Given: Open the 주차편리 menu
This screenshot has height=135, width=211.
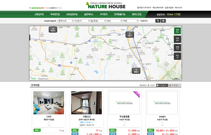Looking at the screenshot, I should pos(104,14).
